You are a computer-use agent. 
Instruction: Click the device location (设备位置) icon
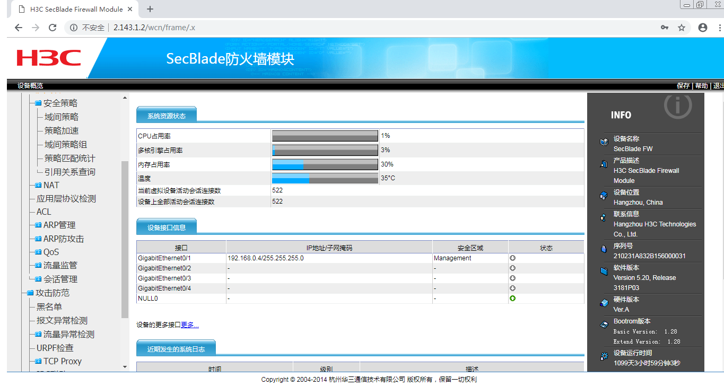tap(604, 196)
